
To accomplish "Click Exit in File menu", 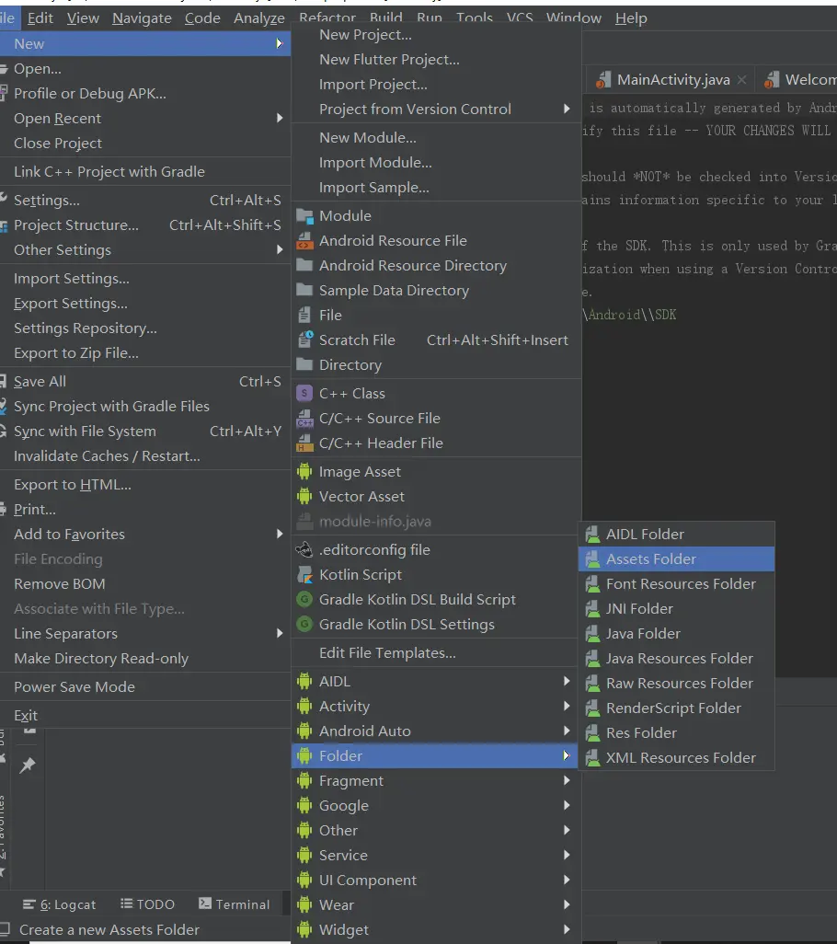I will (145, 715).
